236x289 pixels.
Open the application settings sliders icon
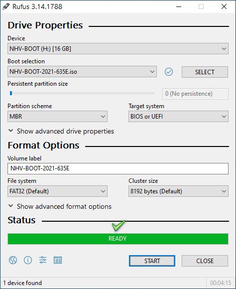(43, 260)
